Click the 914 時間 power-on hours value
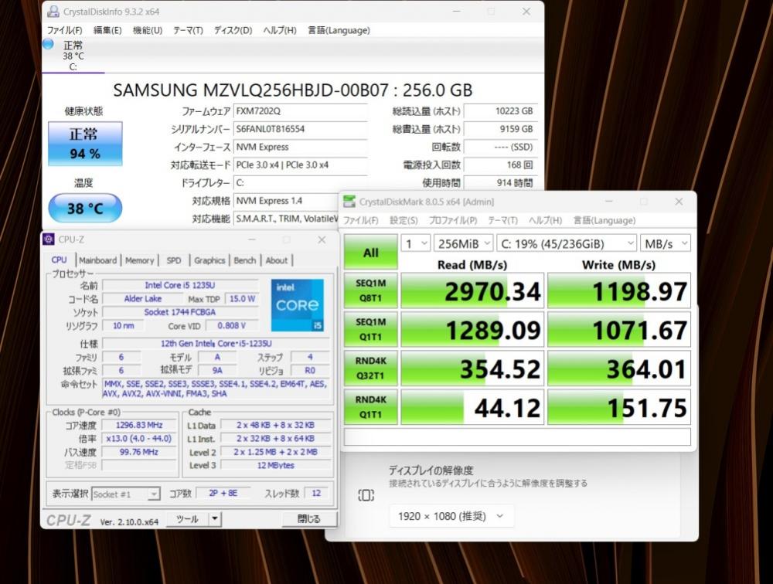 pyautogui.click(x=500, y=183)
